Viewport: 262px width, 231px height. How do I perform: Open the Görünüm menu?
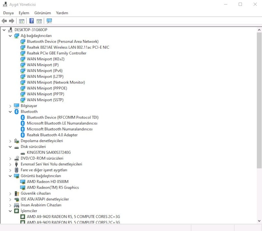click(43, 13)
